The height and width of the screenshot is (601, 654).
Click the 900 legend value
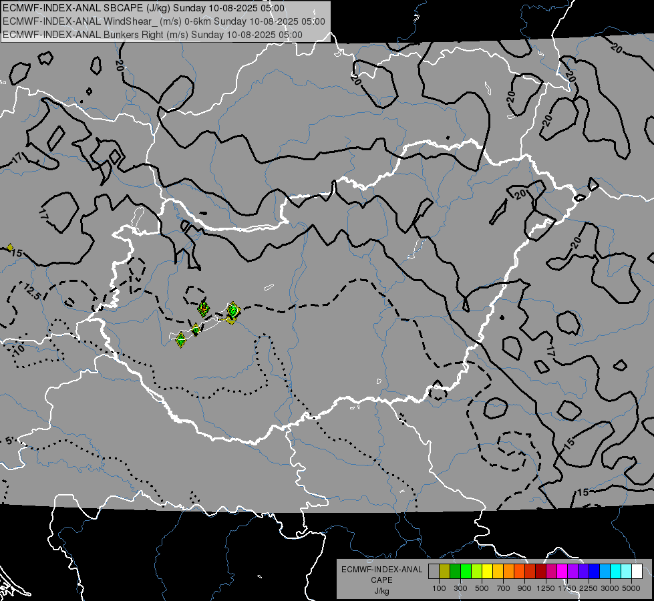coord(524,588)
